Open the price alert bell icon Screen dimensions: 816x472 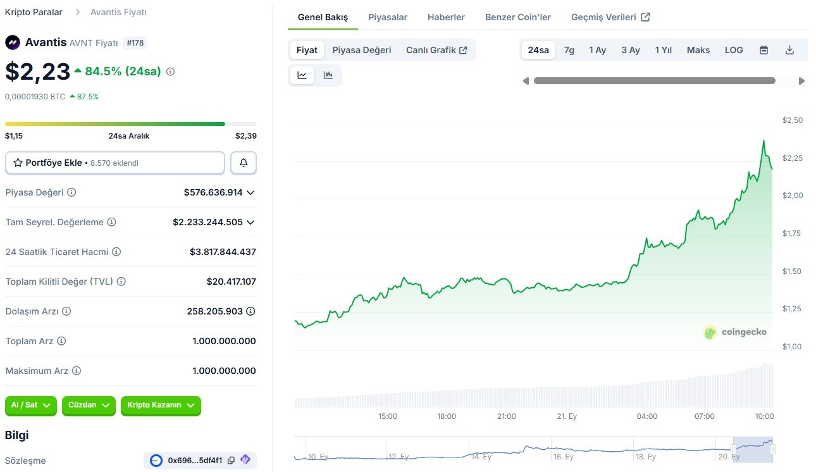[244, 163]
